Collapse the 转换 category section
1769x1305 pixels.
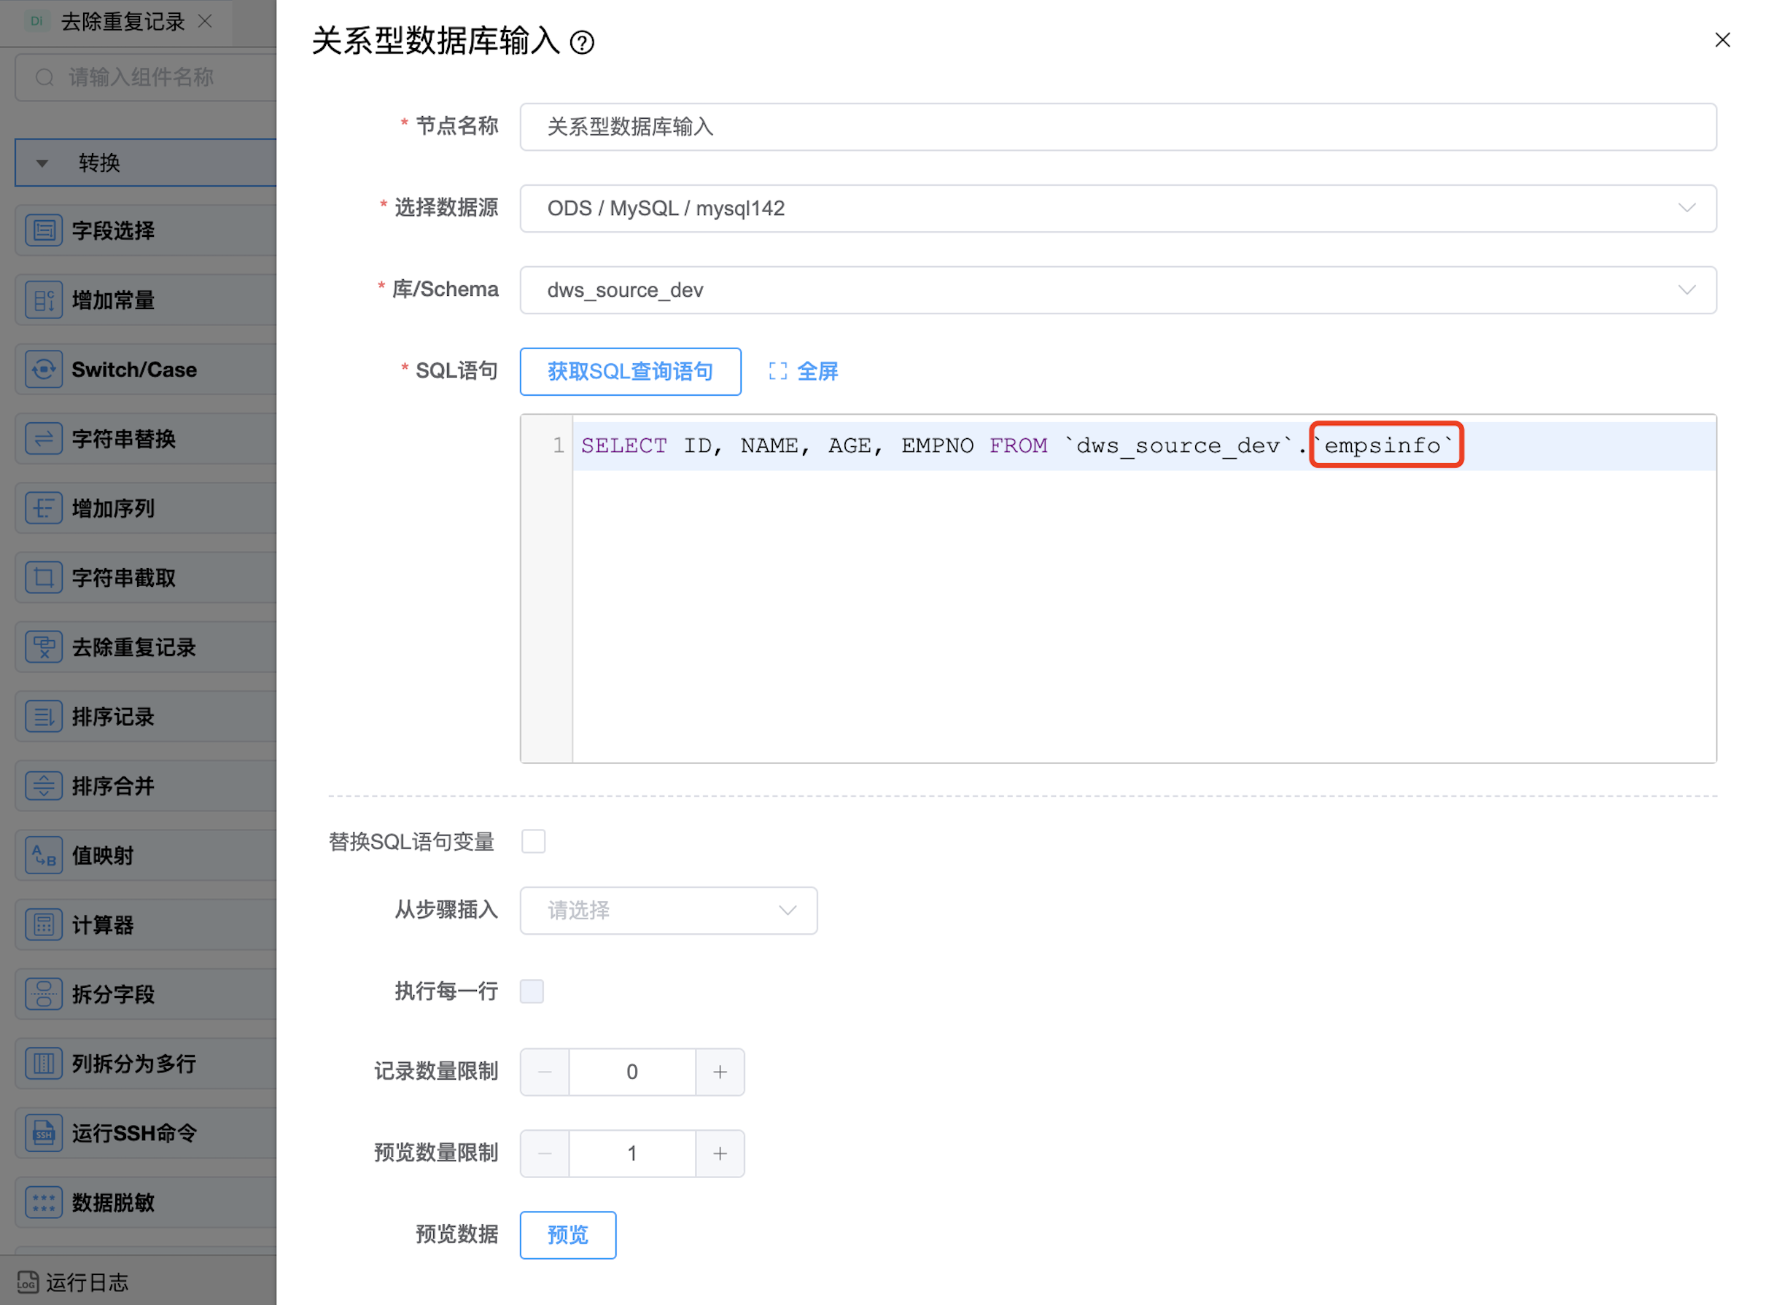tap(43, 163)
